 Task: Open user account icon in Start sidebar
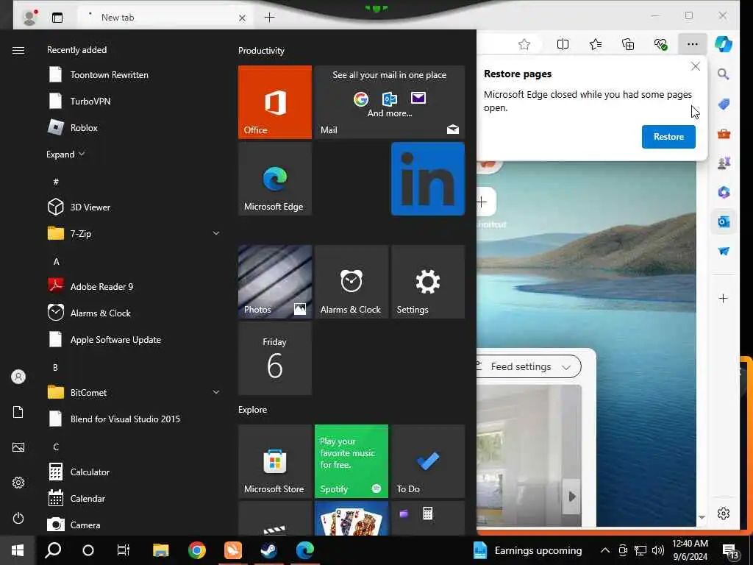point(18,377)
